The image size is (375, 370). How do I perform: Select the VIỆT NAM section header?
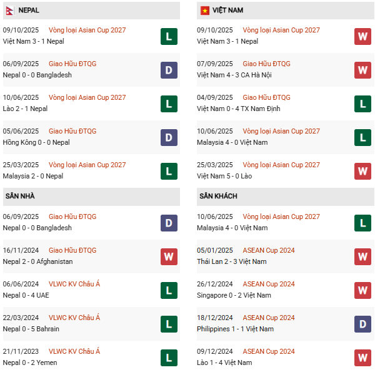[228, 11]
